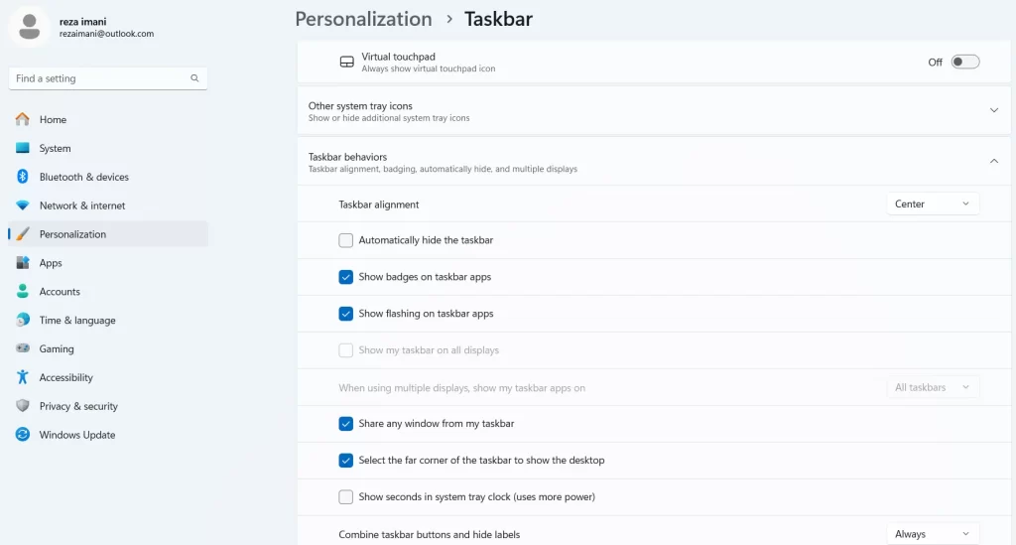Viewport: 1016px width, 545px height.
Task: Open the Accounts person icon
Action: [23, 291]
